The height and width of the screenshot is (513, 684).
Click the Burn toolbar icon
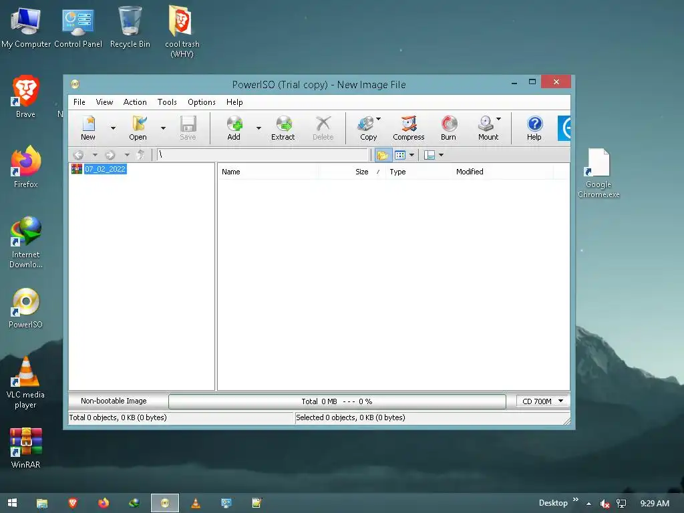pos(448,128)
